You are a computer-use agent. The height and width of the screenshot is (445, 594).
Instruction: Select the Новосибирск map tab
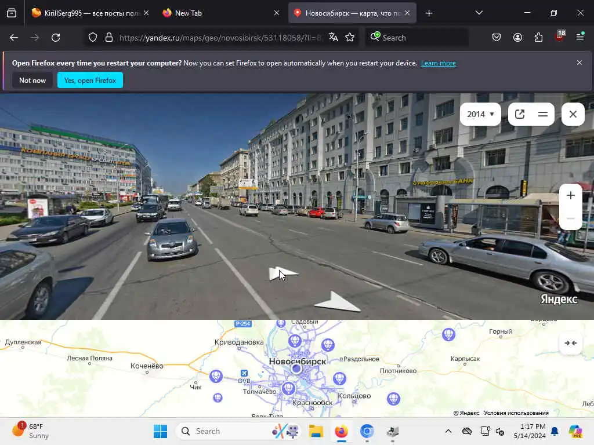pyautogui.click(x=352, y=13)
